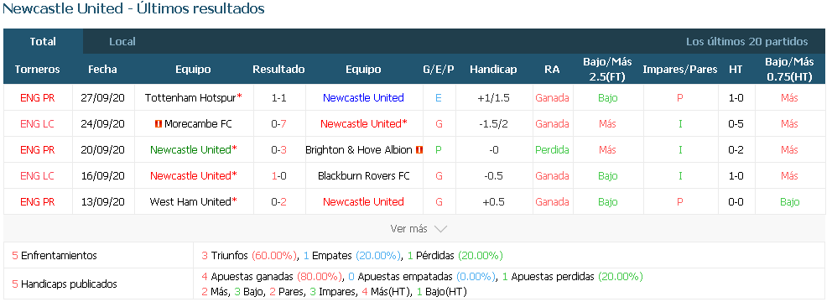This screenshot has height=302, width=832.
Task: Open blue Newcastle United link in first row
Action: [363, 97]
